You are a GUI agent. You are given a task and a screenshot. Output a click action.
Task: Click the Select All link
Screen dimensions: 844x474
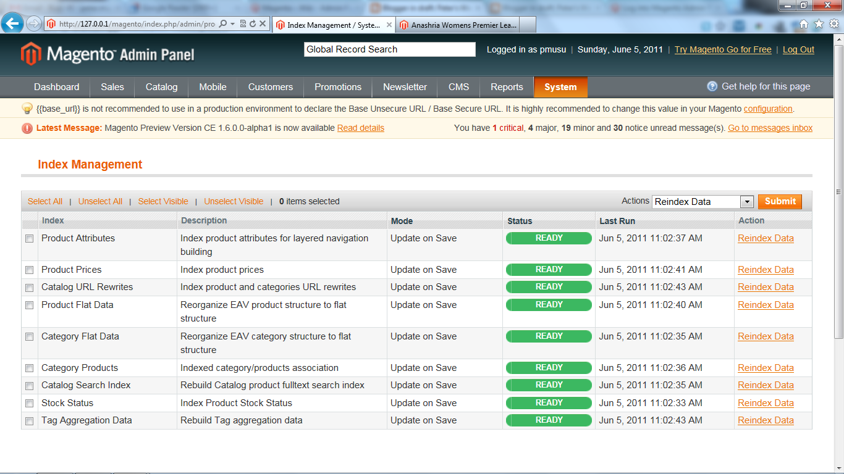pos(45,201)
